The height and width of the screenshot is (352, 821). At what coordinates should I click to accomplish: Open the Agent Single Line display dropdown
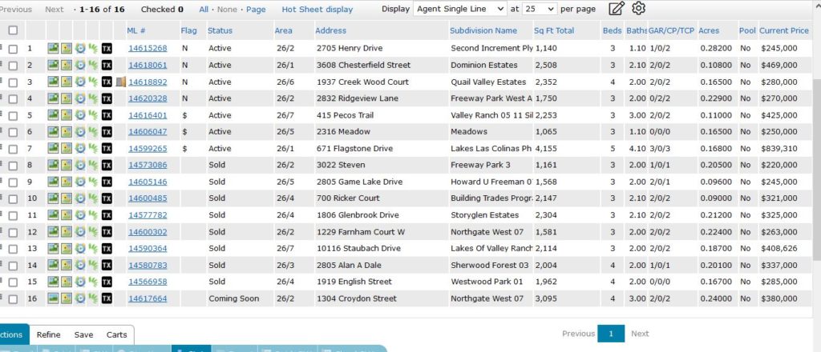(460, 9)
